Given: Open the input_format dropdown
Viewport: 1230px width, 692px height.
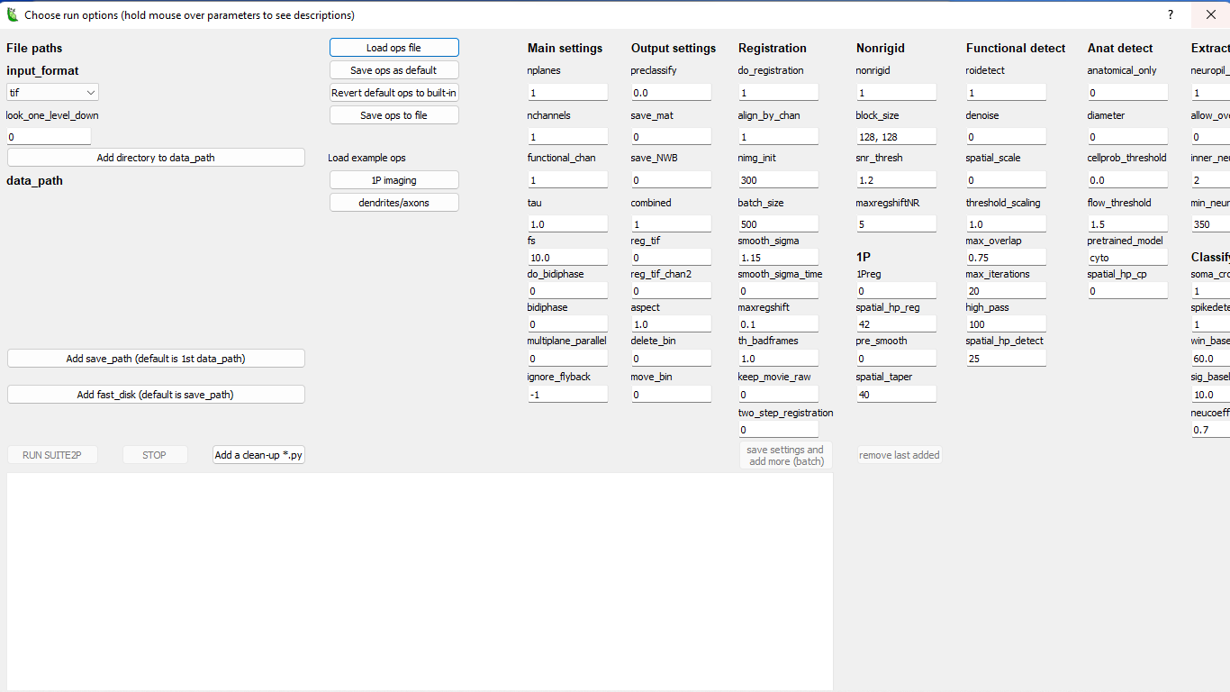Looking at the screenshot, I should pyautogui.click(x=51, y=92).
